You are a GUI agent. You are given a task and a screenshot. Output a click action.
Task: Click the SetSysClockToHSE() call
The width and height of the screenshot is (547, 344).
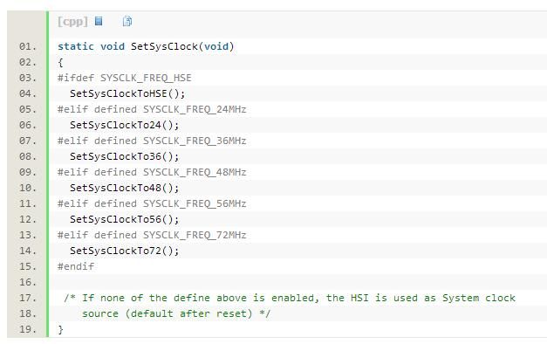127,93
